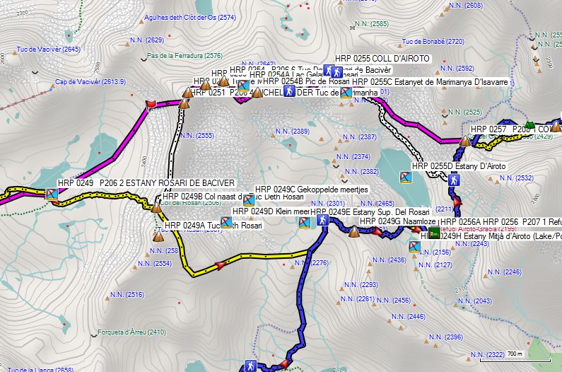Click the Tuc de Bonabé (2720) peak label
The image size is (562, 372).
coord(433,41)
